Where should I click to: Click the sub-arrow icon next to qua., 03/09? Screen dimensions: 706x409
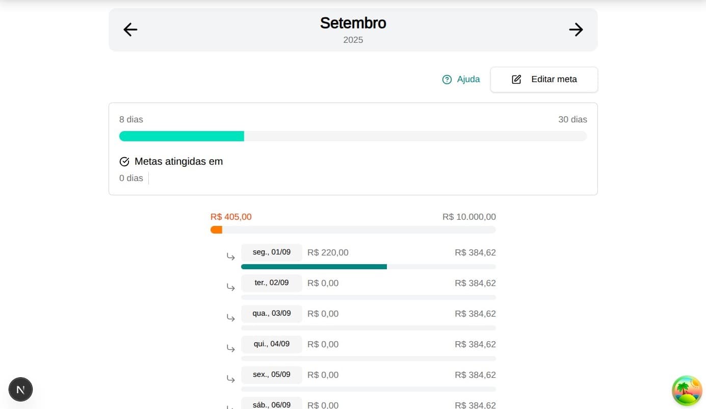tap(231, 318)
